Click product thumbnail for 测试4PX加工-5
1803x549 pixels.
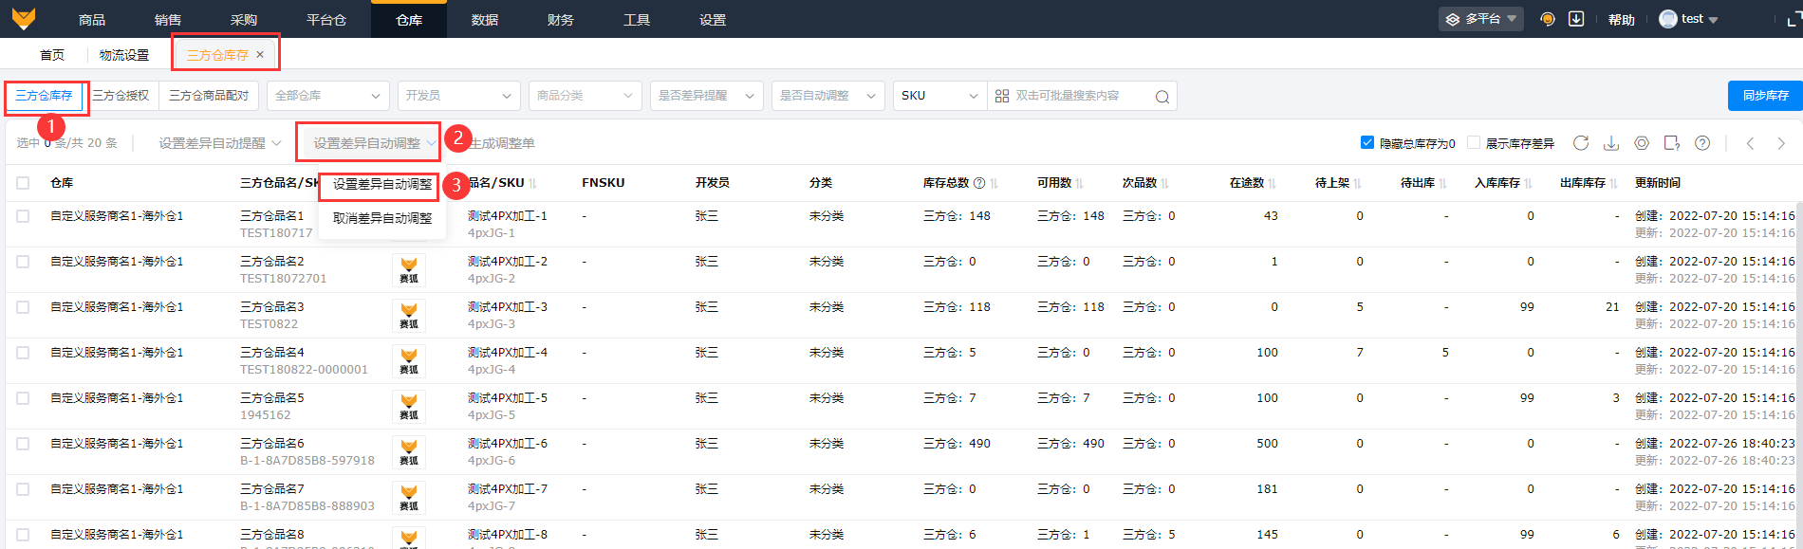coord(409,407)
